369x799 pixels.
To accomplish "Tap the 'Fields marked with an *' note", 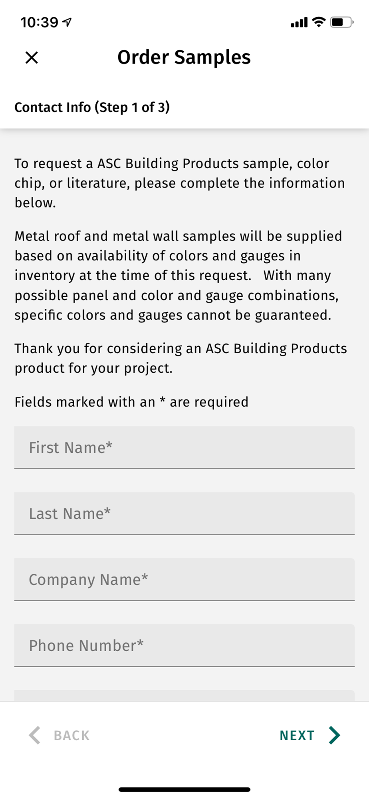I will point(131,402).
